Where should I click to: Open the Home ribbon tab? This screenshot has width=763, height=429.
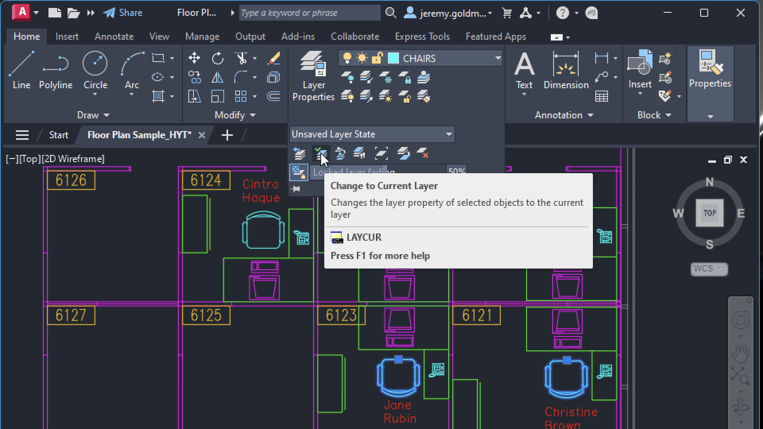pyautogui.click(x=27, y=36)
